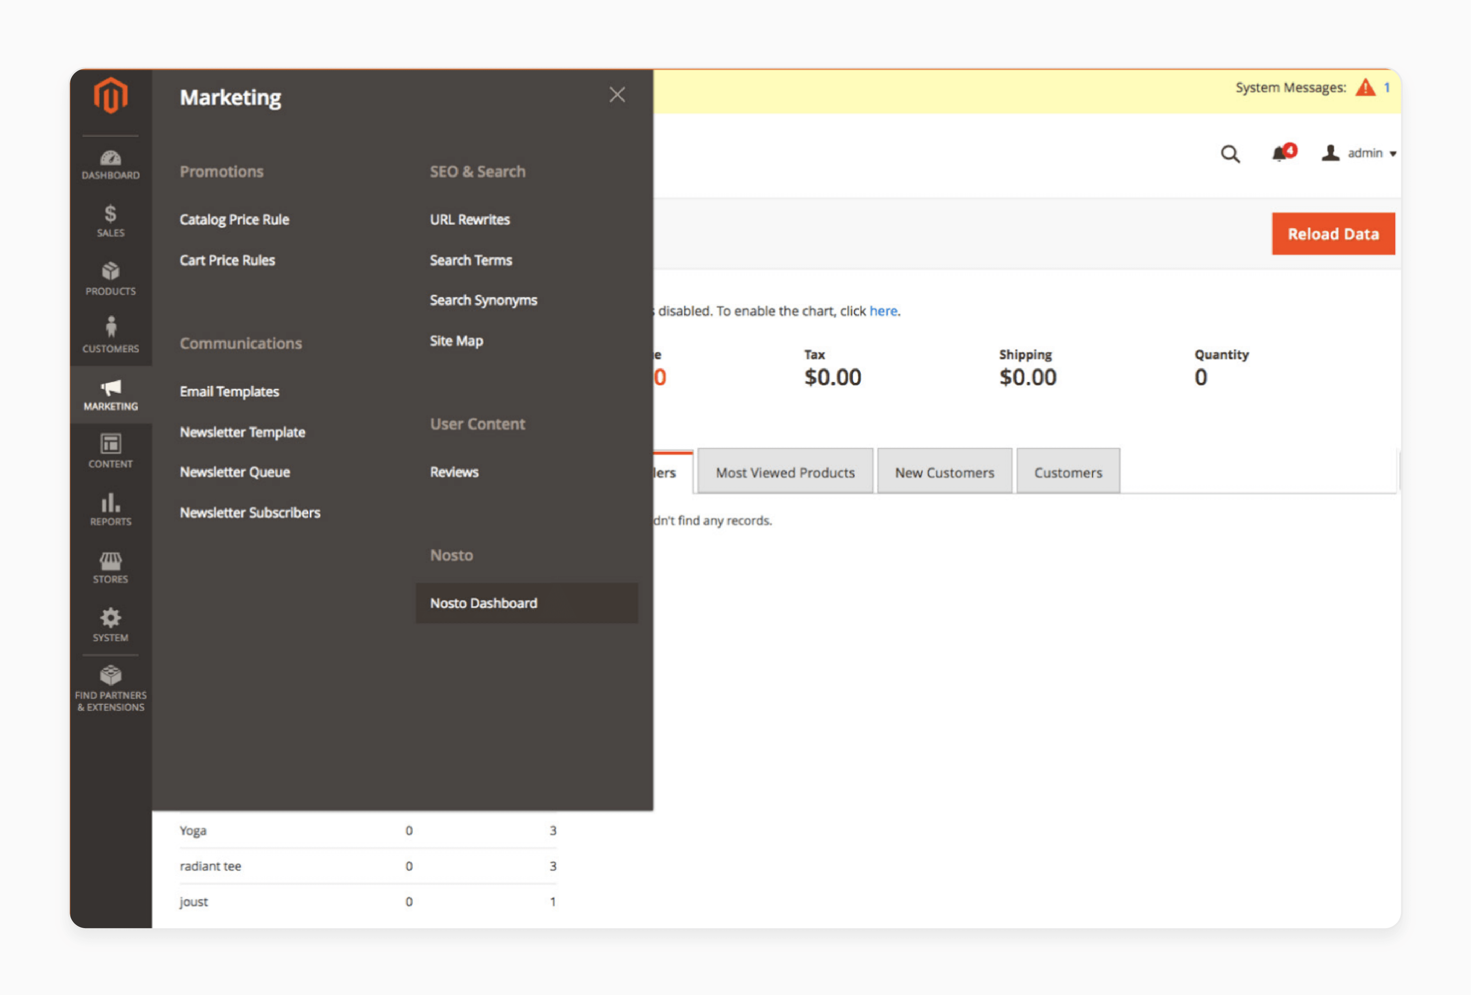The width and height of the screenshot is (1471, 995).
Task: Select the Marketing sidebar item
Action: [111, 395]
